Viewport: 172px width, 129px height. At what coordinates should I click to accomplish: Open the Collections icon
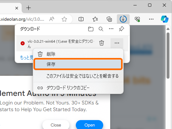[109, 19]
